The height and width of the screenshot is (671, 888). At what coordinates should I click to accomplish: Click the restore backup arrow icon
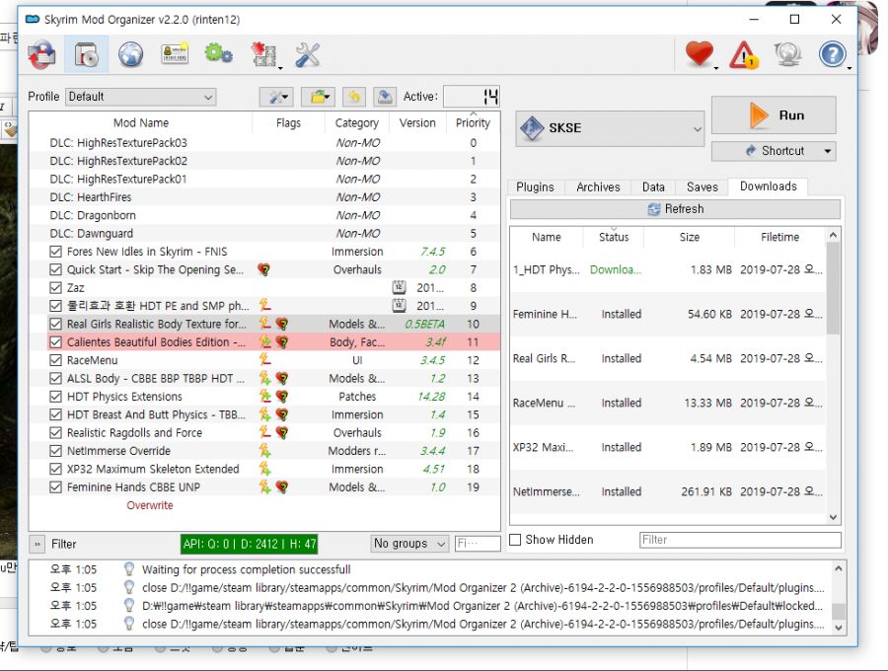click(x=354, y=97)
